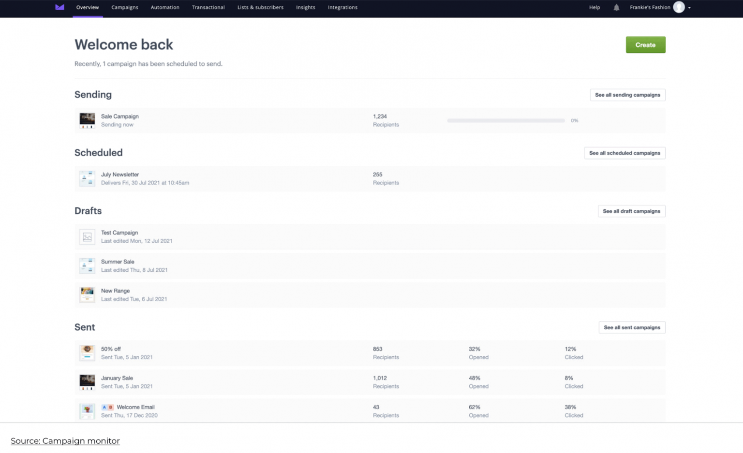
Task: See all draft campaigns
Action: [631, 211]
